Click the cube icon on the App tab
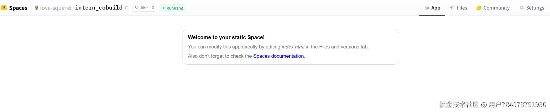The width and height of the screenshot is (550, 112). tap(427, 8)
